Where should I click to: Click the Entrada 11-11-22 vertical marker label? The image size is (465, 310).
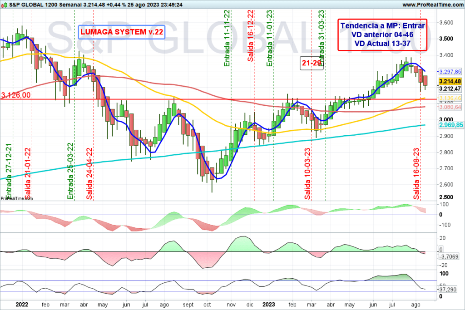tap(227, 38)
